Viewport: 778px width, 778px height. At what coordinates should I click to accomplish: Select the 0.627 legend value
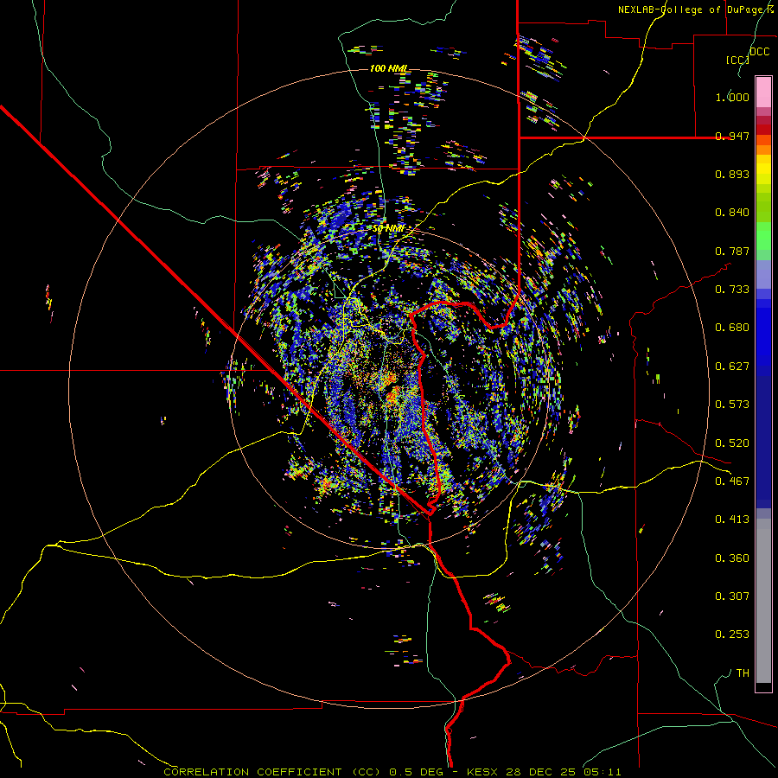732,367
